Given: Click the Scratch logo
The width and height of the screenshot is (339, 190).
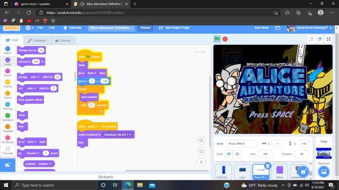Looking at the screenshot, I should point(11,28).
